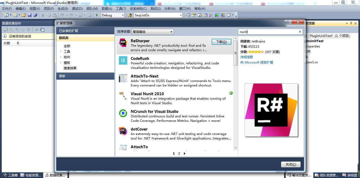This screenshot has height=178, width=360.
Task: Click the Visual Nunit 2010 icon
Action: point(123,95)
